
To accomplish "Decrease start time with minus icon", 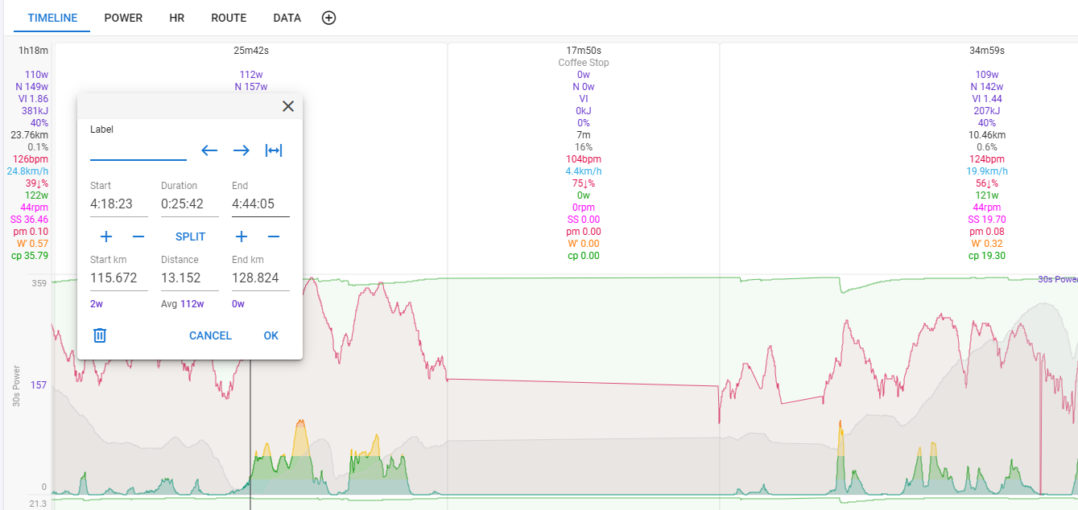I will tap(138, 236).
